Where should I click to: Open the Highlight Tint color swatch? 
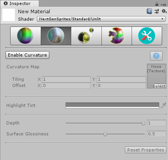(x=112, y=105)
